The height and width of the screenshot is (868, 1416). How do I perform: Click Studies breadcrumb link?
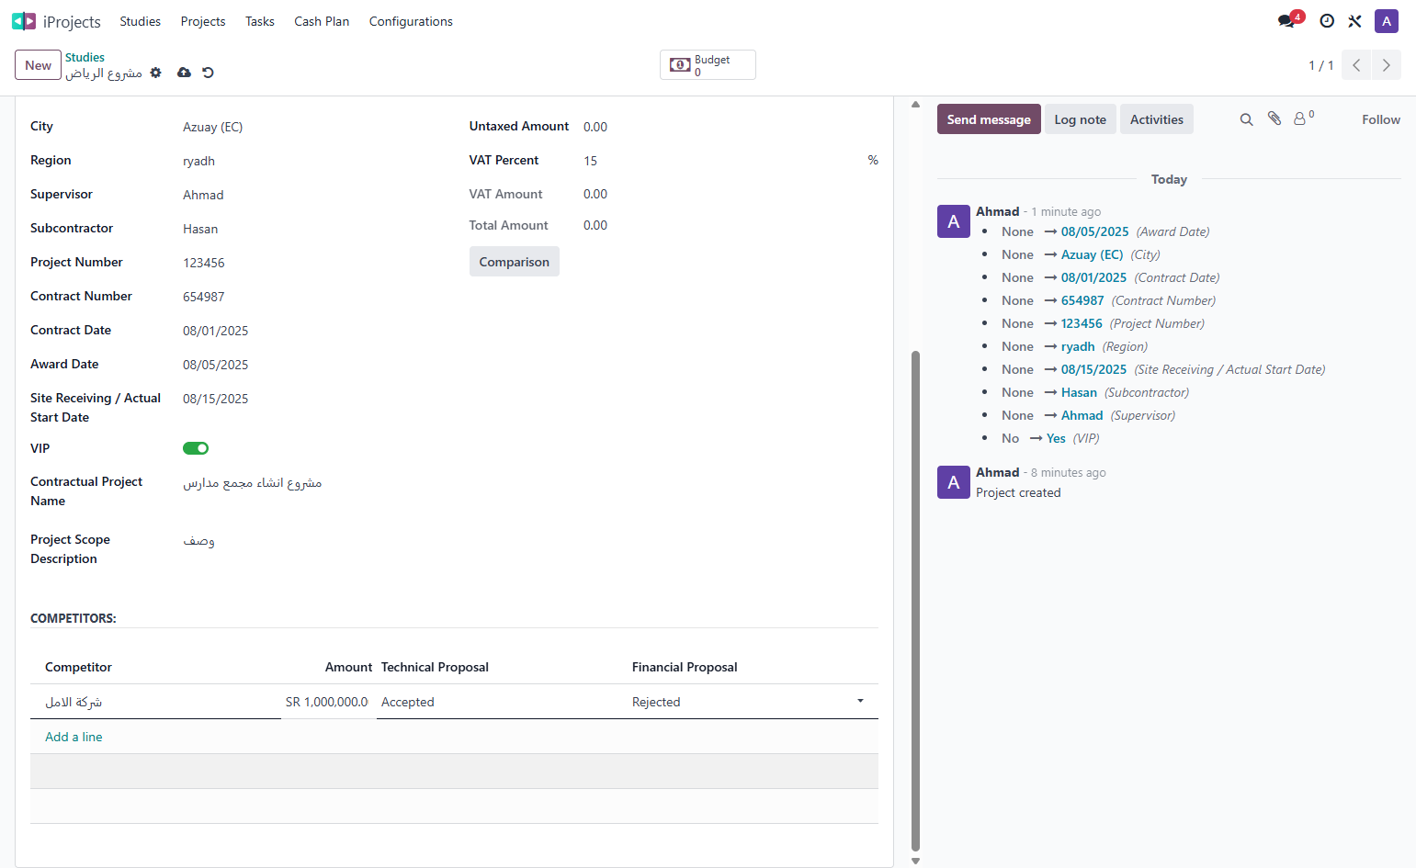click(85, 57)
